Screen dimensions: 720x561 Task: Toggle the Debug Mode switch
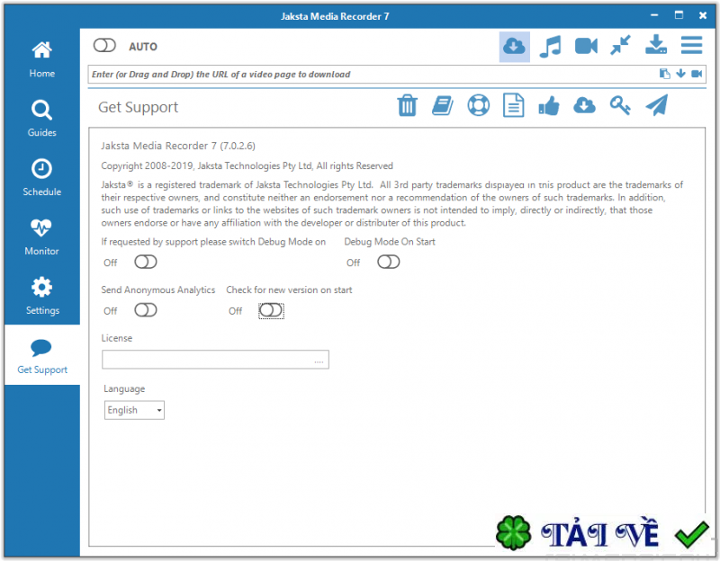click(x=146, y=262)
